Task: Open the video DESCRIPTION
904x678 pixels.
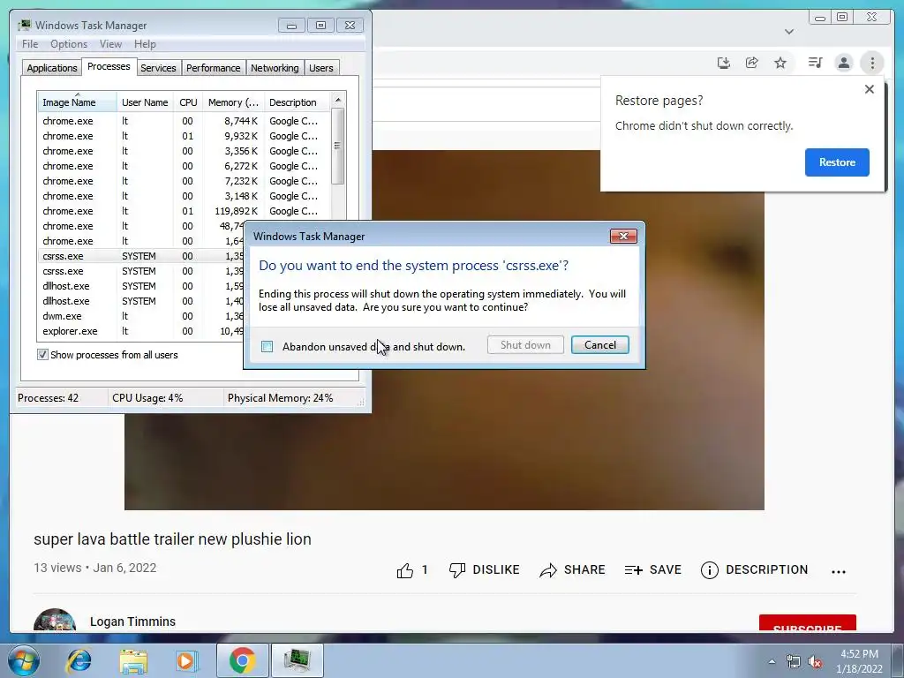Action: [754, 570]
